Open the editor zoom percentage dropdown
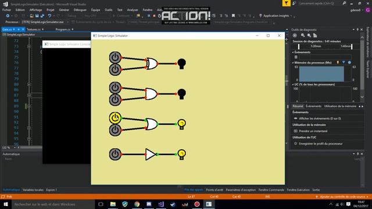This screenshot has height=209, width=372. tap(15, 147)
